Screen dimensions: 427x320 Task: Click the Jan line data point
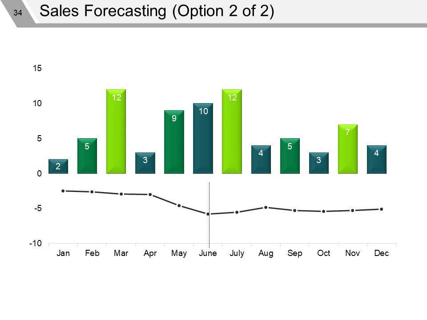click(x=63, y=191)
